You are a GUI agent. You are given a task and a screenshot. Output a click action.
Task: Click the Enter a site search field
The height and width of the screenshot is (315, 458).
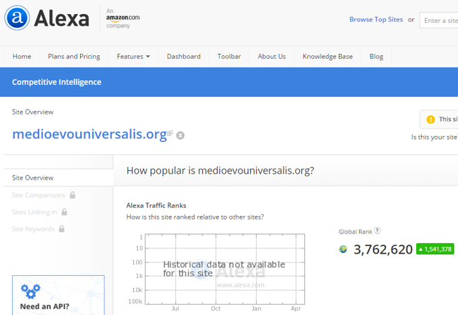point(438,20)
